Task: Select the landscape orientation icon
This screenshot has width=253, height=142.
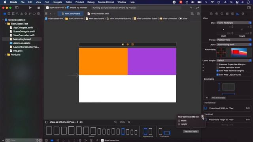Action: point(167,133)
